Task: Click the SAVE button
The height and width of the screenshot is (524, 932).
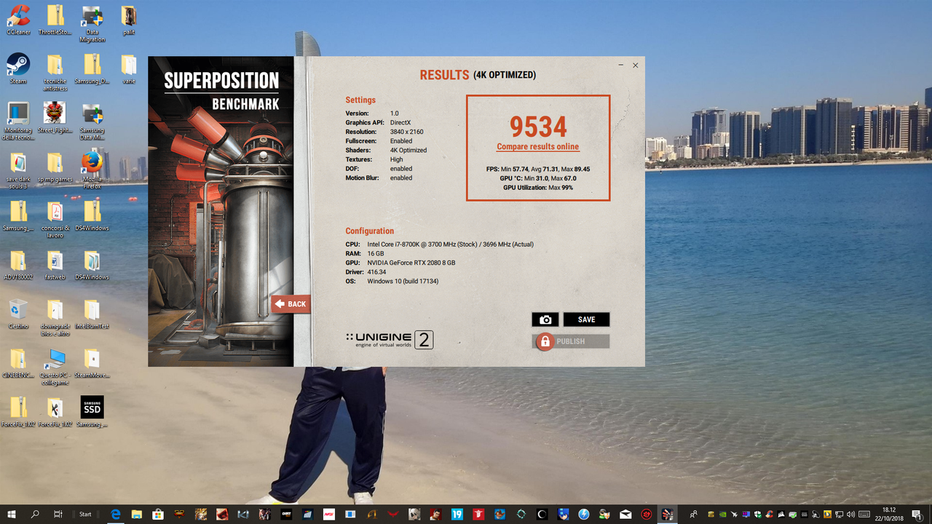Action: coord(586,319)
